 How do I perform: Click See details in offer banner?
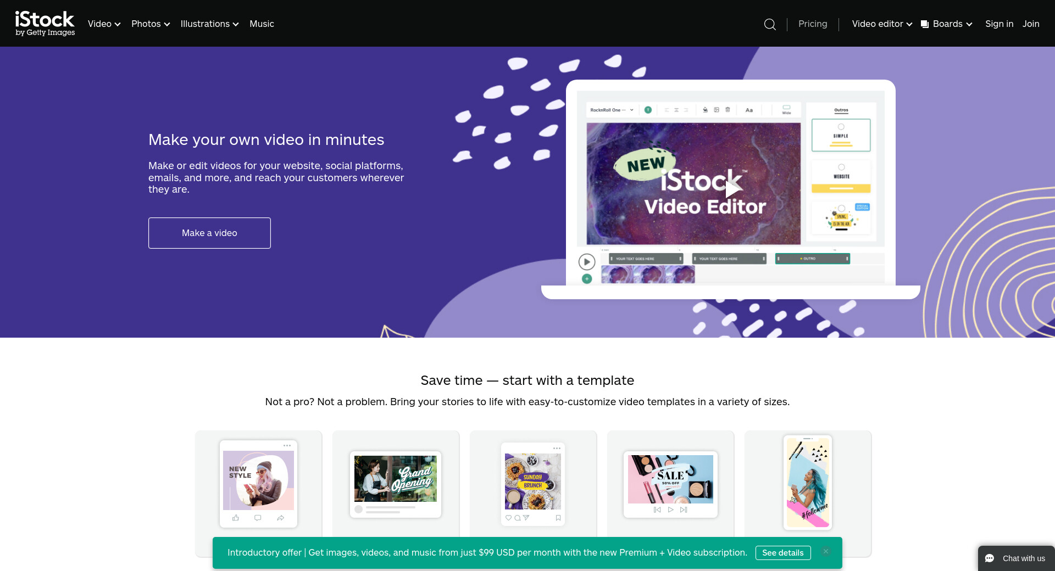point(783,553)
